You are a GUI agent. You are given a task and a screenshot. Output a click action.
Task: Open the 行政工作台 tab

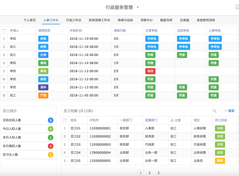point(74,20)
